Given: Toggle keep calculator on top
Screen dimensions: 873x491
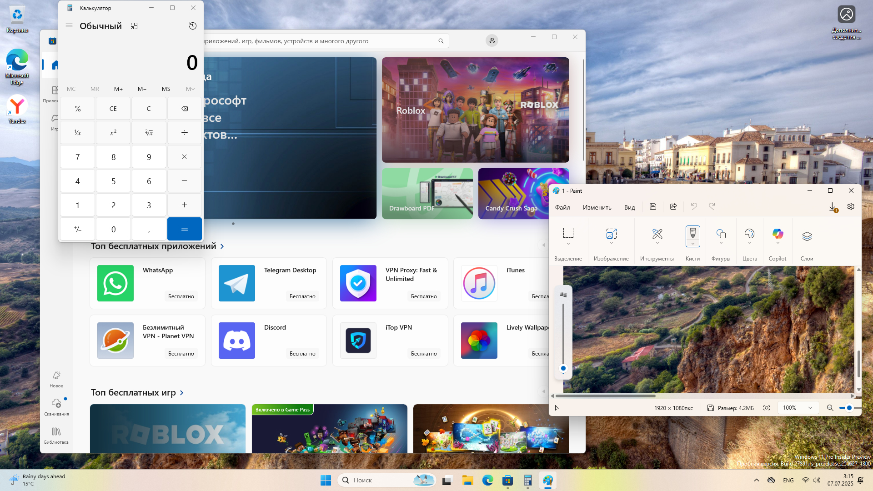Looking at the screenshot, I should (134, 26).
